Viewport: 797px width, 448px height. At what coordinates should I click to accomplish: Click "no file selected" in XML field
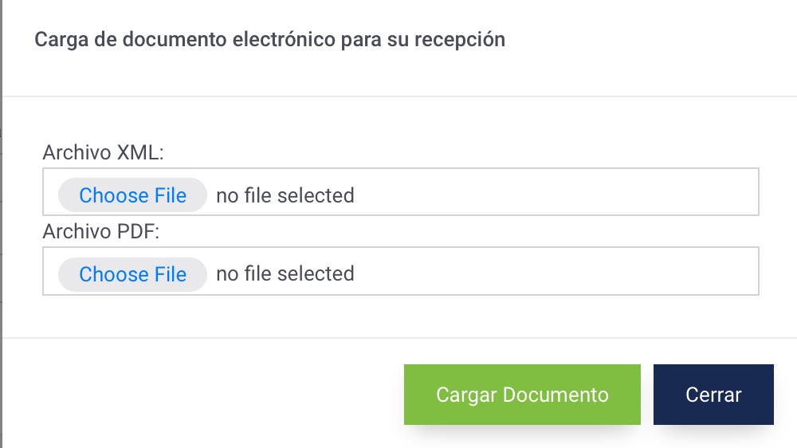[x=285, y=195]
